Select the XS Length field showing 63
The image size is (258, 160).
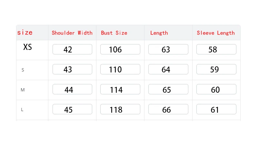tap(168, 49)
